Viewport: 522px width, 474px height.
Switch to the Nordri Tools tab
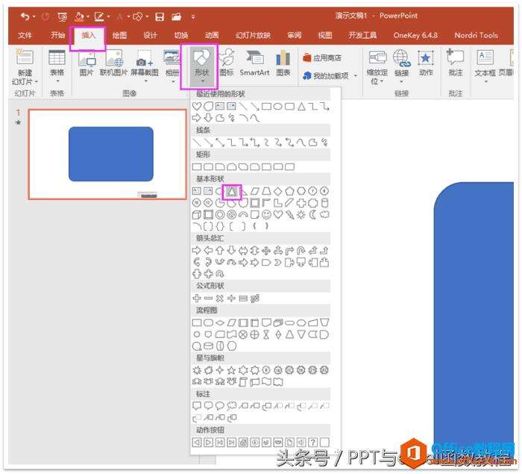[x=476, y=35]
